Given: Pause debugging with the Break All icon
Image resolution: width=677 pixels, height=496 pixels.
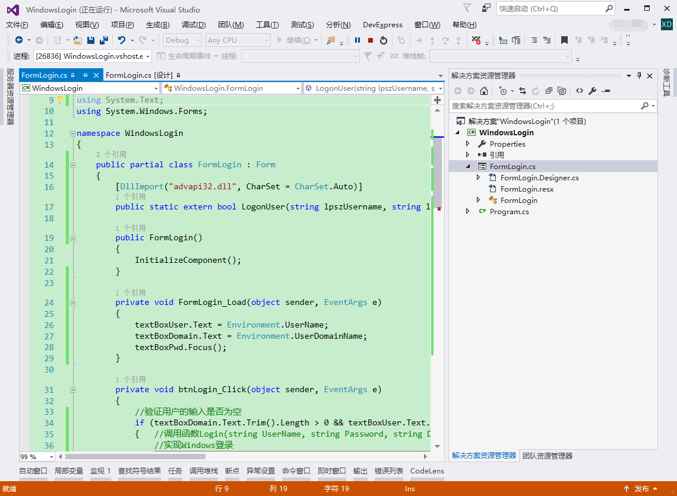Looking at the screenshot, I should 358,40.
